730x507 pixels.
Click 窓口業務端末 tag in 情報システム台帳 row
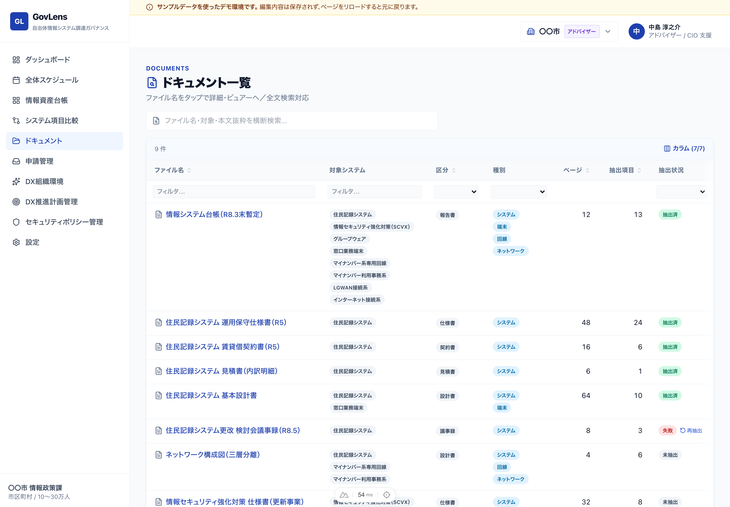(x=348, y=251)
